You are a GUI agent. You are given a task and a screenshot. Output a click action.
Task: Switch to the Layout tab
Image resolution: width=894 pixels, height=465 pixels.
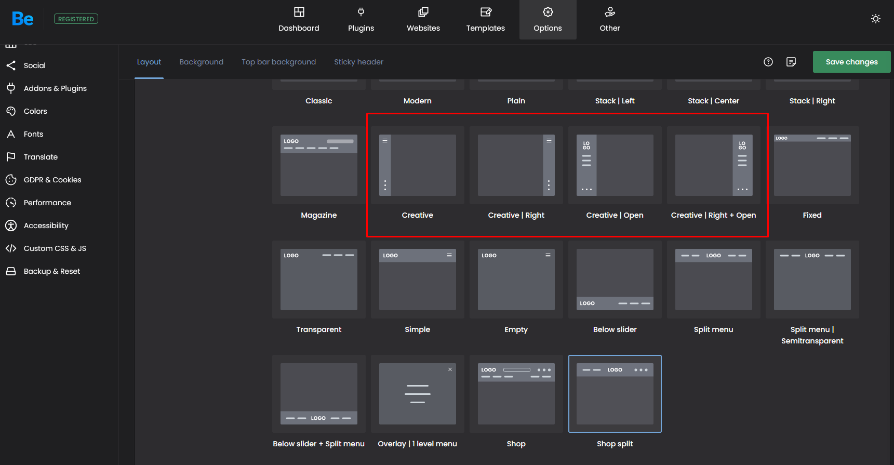tap(149, 62)
